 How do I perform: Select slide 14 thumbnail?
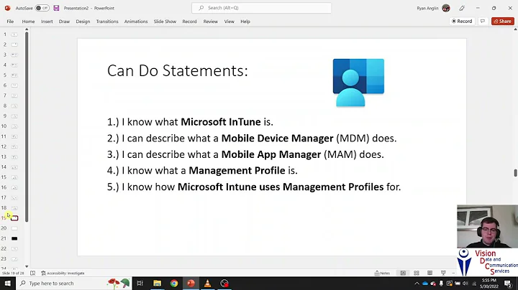point(14,167)
